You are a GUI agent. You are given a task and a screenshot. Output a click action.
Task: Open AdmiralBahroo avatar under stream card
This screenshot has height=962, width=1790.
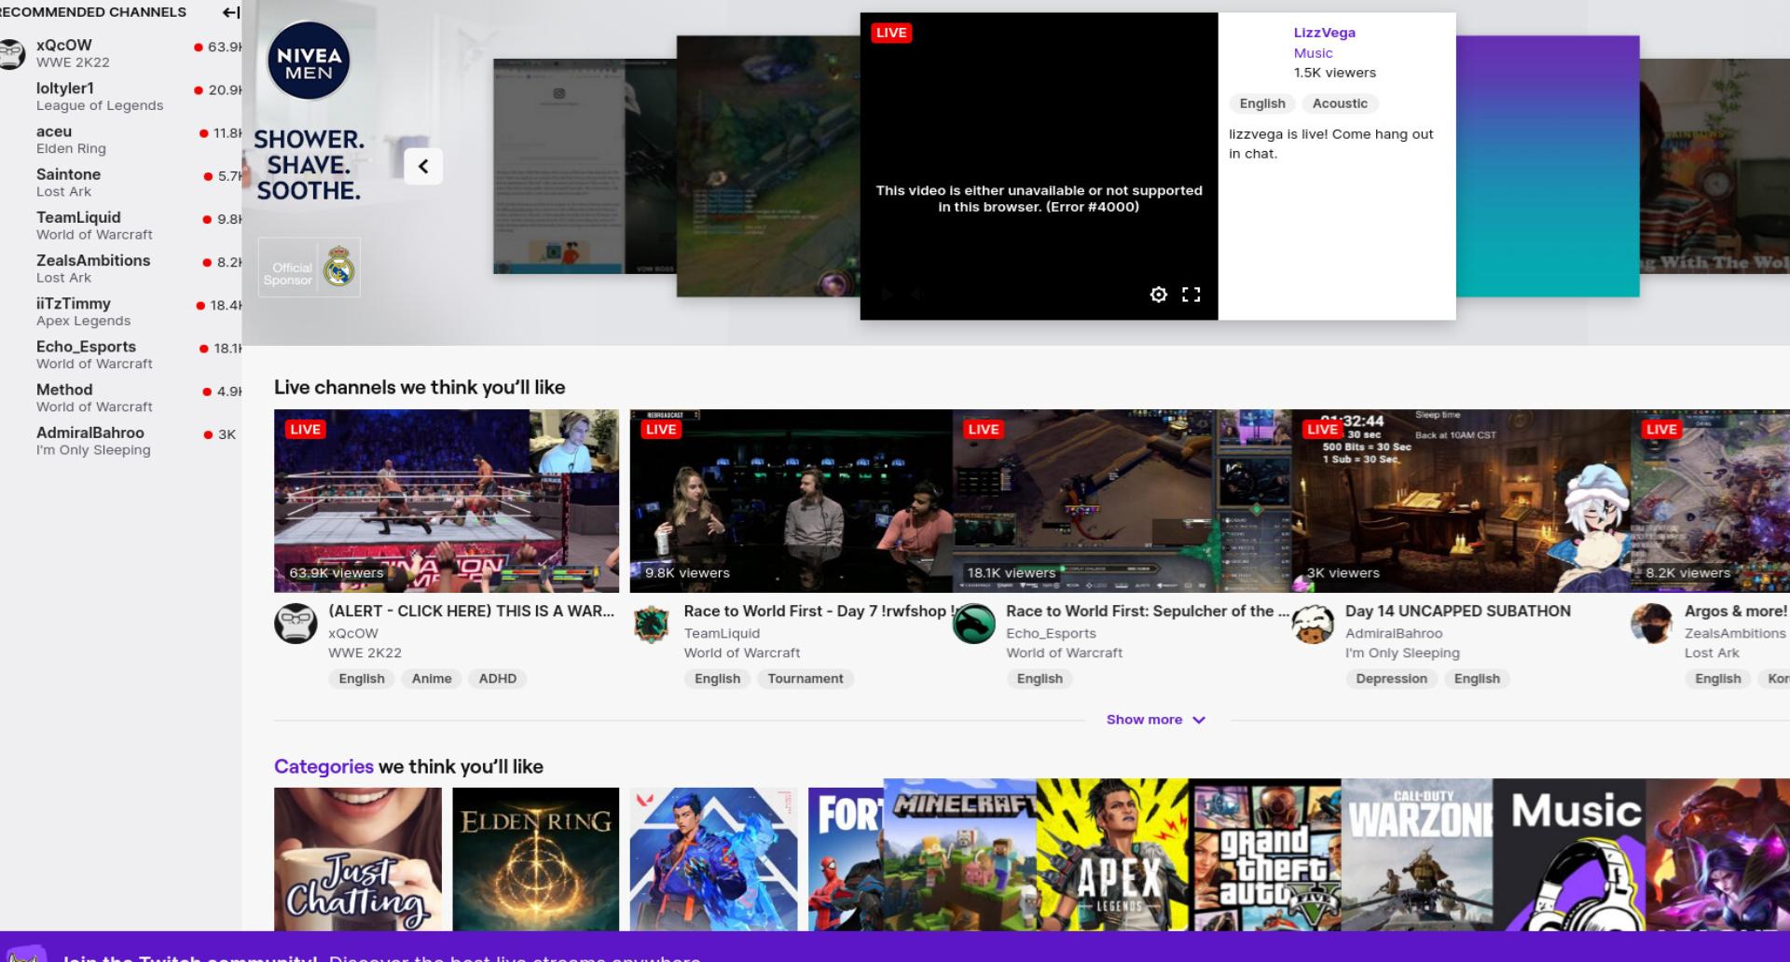[x=1313, y=624]
